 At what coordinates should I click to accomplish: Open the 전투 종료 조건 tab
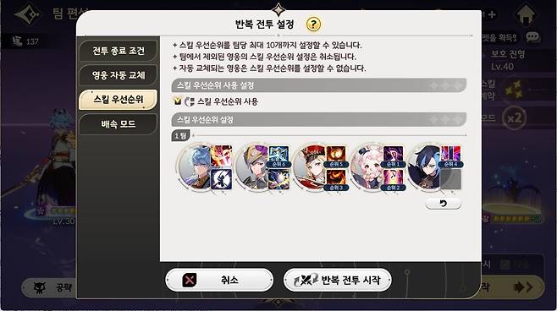tap(119, 51)
